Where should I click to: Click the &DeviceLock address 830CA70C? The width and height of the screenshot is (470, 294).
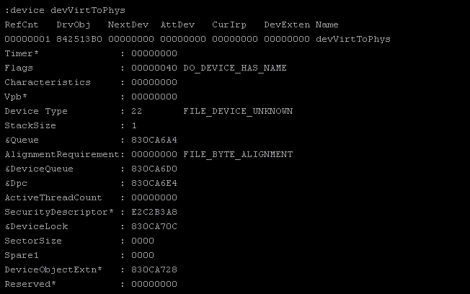coord(154,226)
